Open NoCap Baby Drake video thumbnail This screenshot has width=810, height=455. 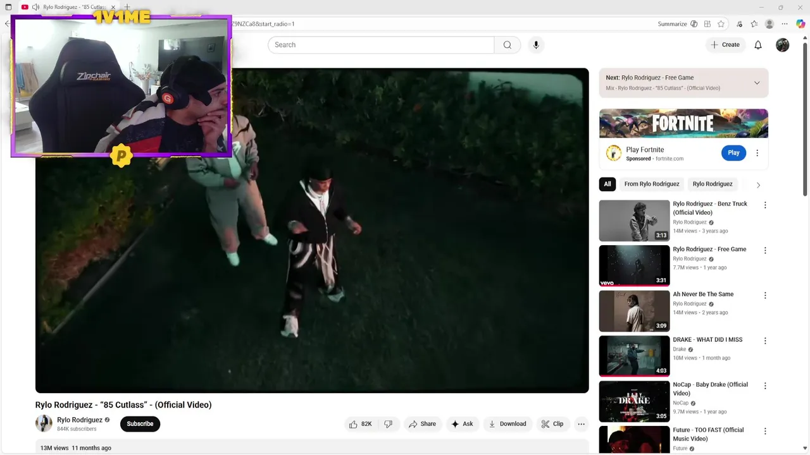click(634, 401)
